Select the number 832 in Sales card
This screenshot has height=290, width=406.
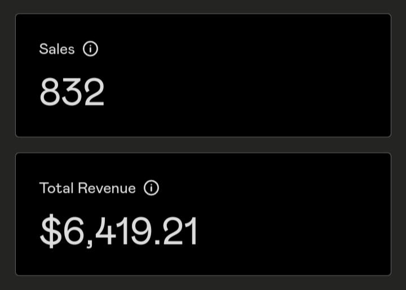coord(72,92)
